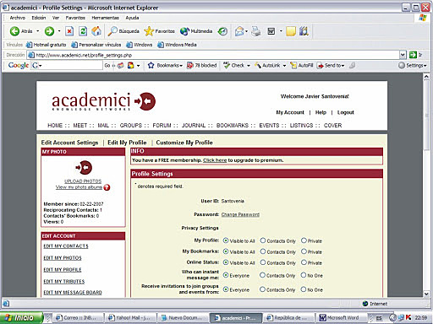Print the page using the printer icon
This screenshot has width=433, height=324.
click(256, 31)
